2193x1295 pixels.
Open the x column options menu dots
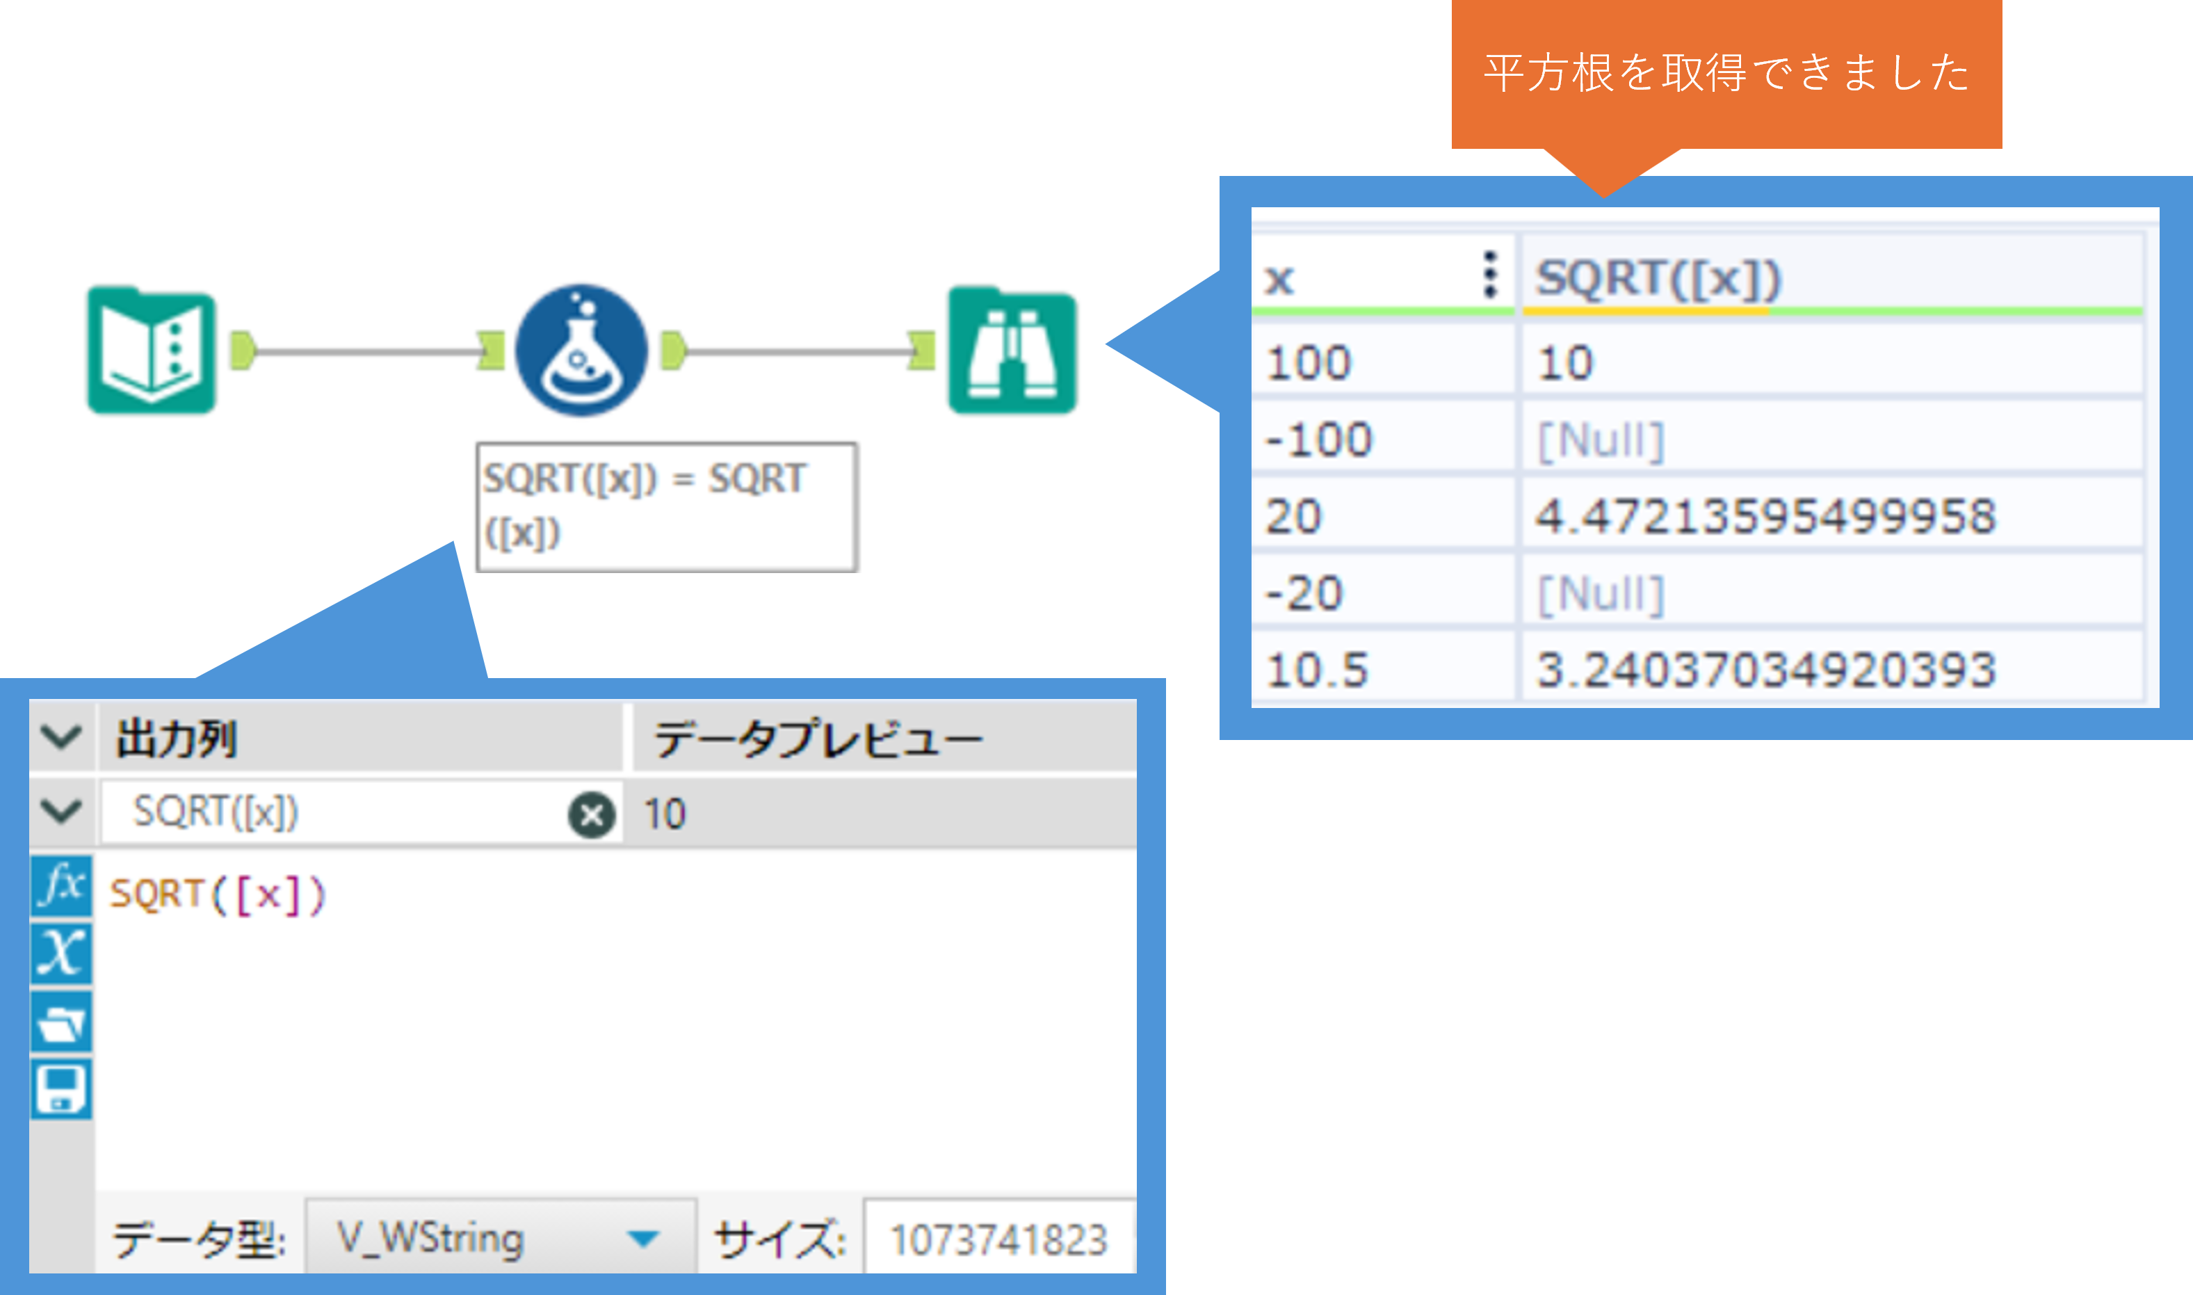click(1490, 275)
